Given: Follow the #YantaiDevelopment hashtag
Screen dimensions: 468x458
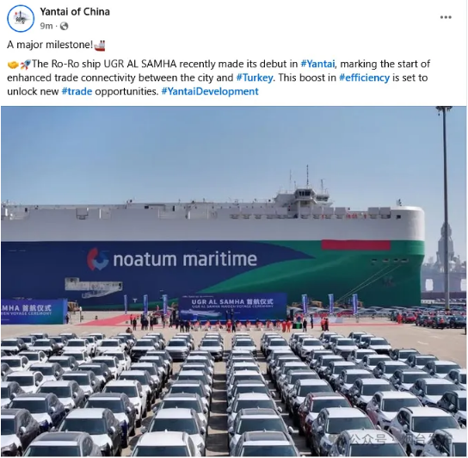Looking at the screenshot, I should [x=210, y=91].
